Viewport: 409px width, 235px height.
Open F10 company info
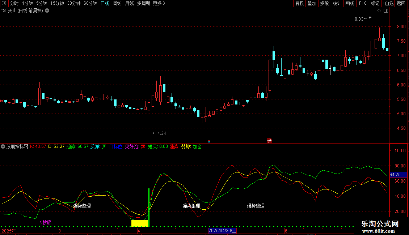[363, 3]
